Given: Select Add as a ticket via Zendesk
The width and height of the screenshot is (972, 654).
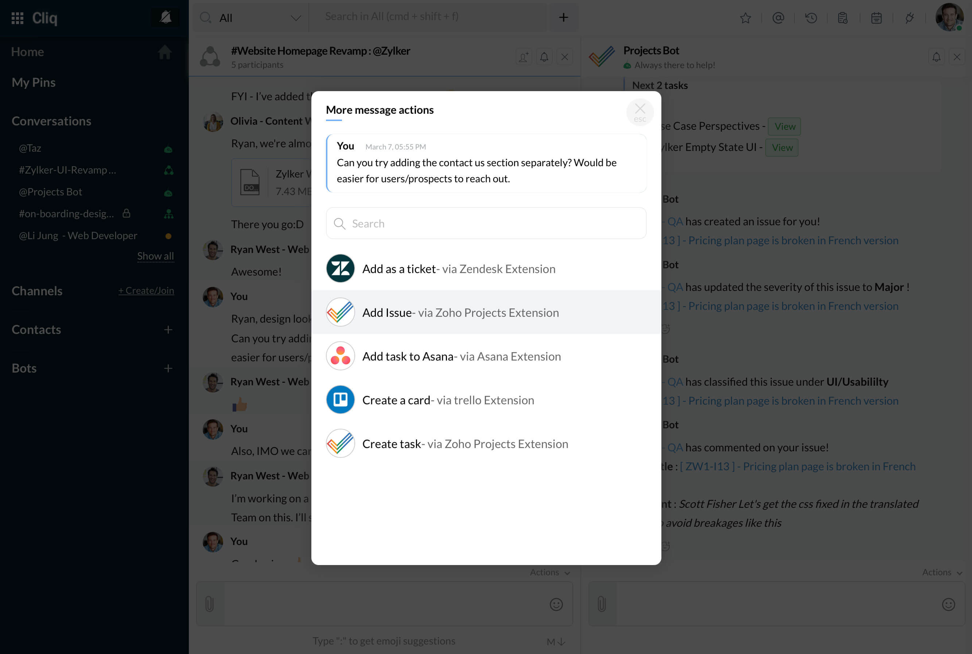Looking at the screenshot, I should (x=486, y=269).
